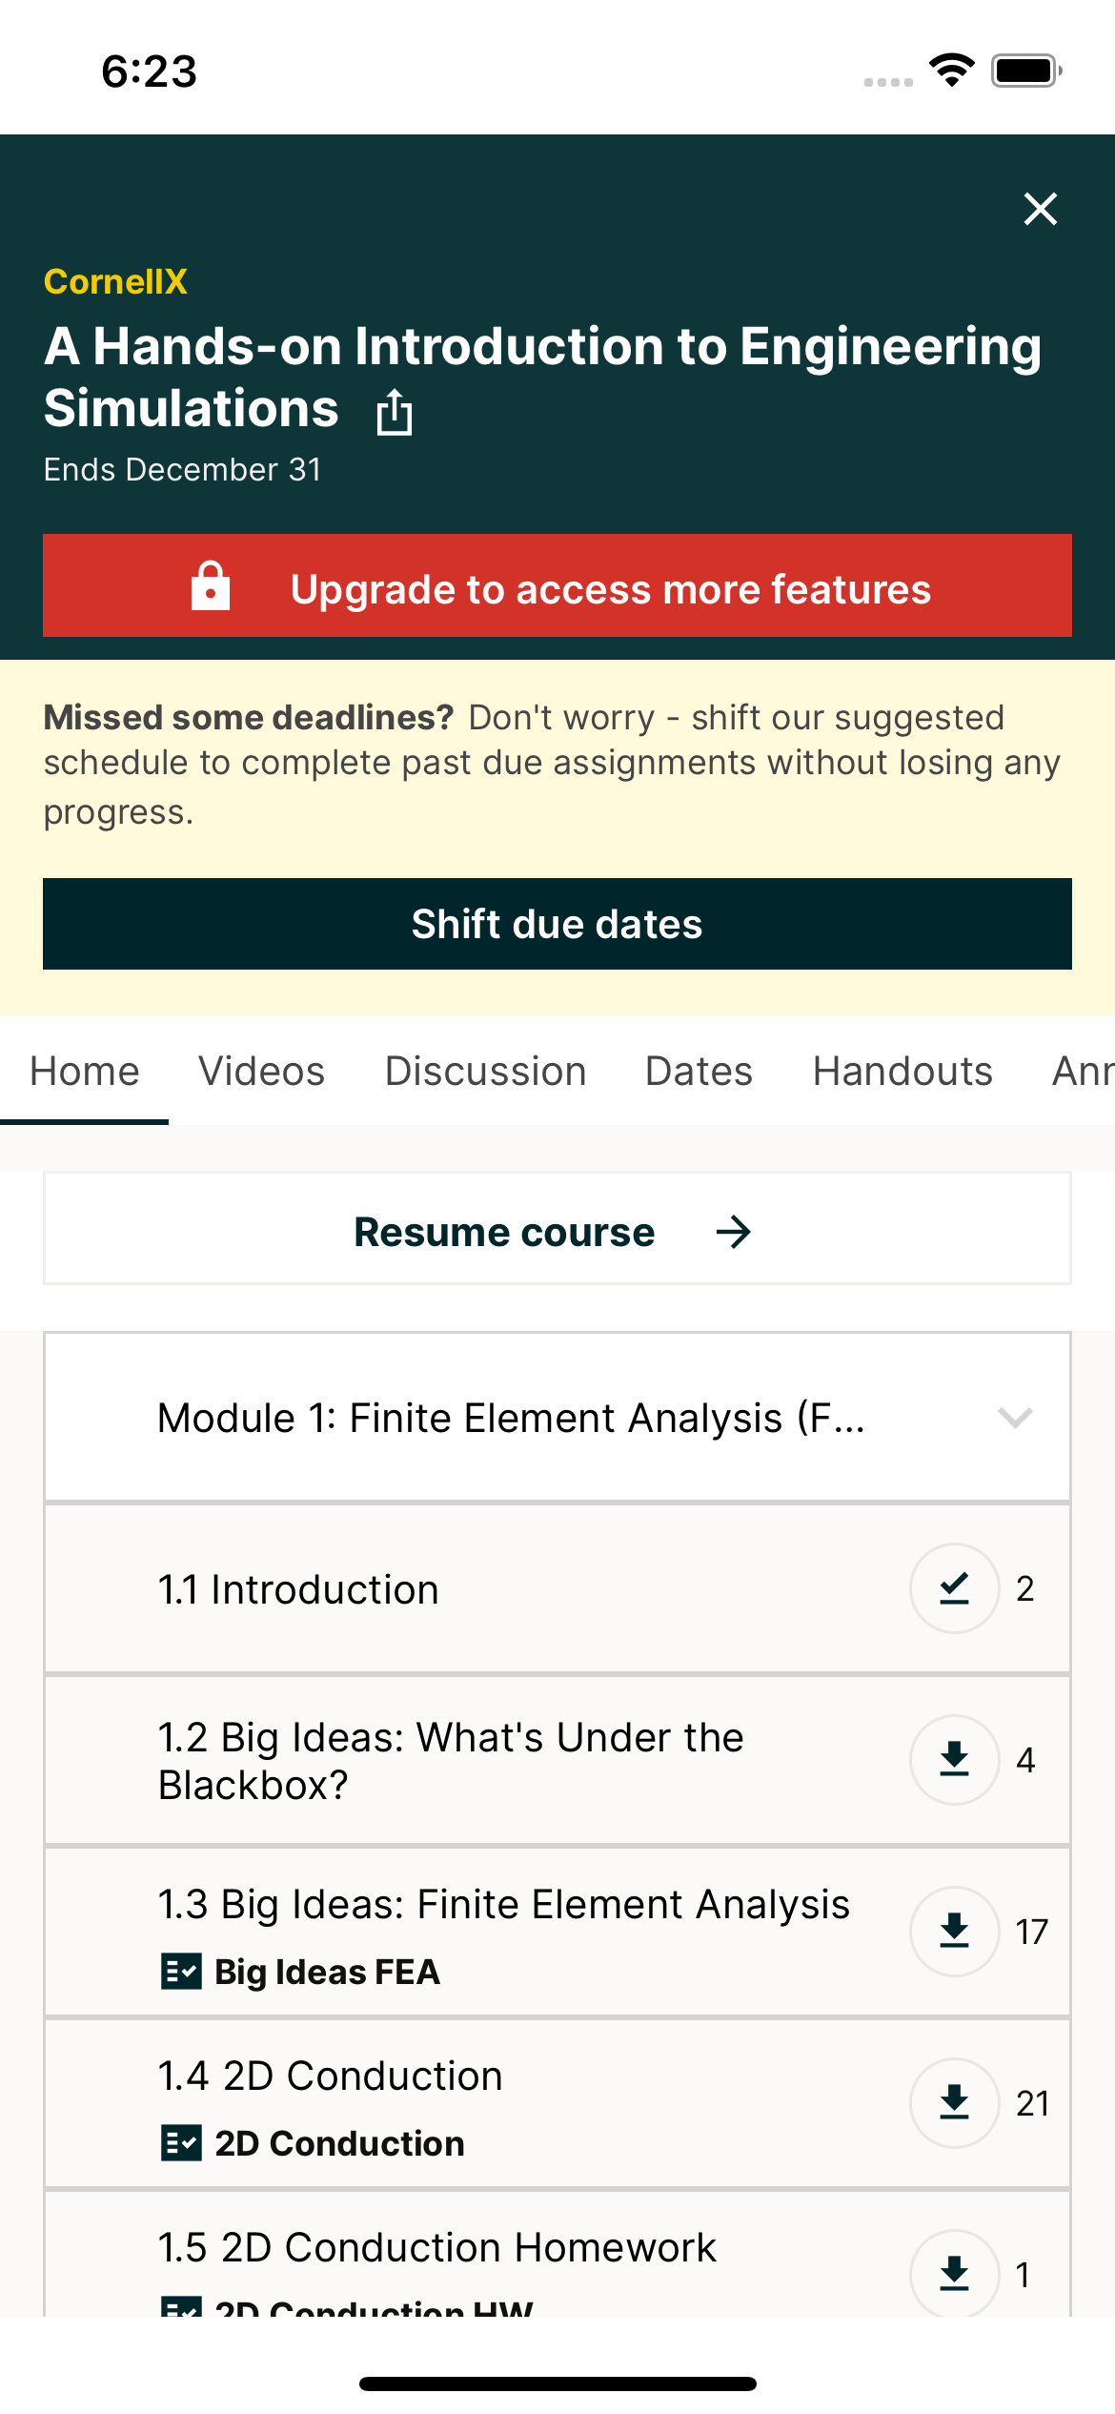Tap the Big Ideas FEA assignment icon
The width and height of the screenshot is (1115, 2414).
pyautogui.click(x=181, y=1972)
